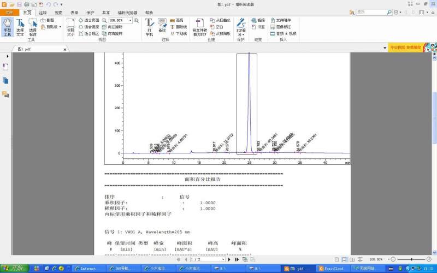The height and width of the screenshot is (273, 437).
Task: Click the Windows Start (开始) button
Action: [15, 269]
